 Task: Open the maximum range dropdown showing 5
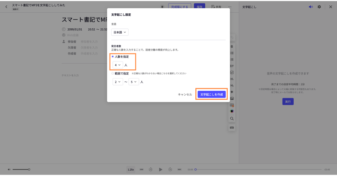(134, 82)
